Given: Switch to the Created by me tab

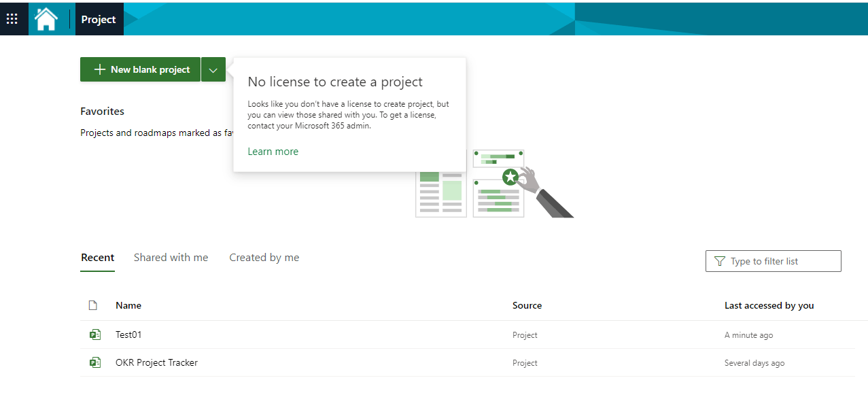Looking at the screenshot, I should pos(264,258).
